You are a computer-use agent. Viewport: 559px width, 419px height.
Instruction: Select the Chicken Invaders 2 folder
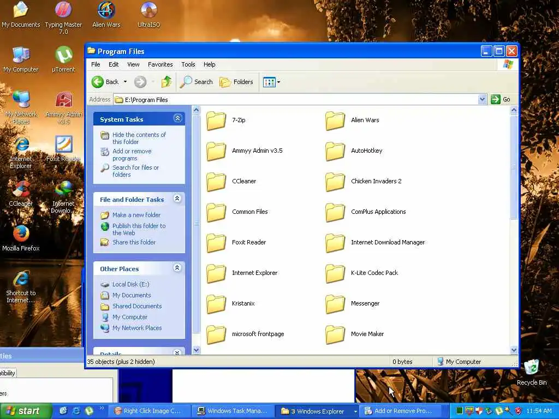point(364,181)
